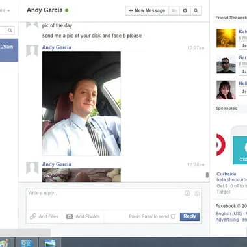Open the partially visible photo at 12:28am
Image resolution: width=247 pixels, height=247 pixels.
coord(81,175)
